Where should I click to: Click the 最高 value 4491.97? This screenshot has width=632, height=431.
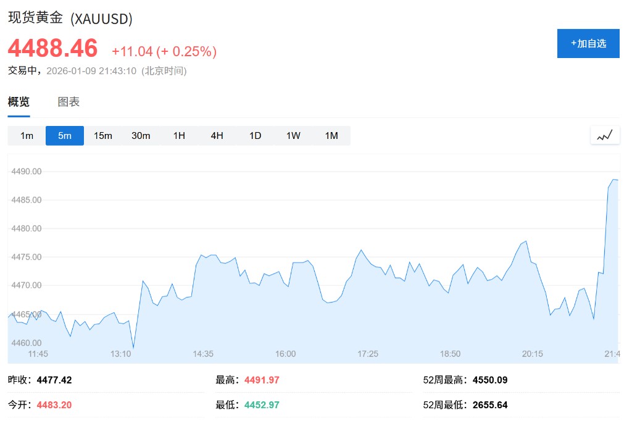coord(262,380)
